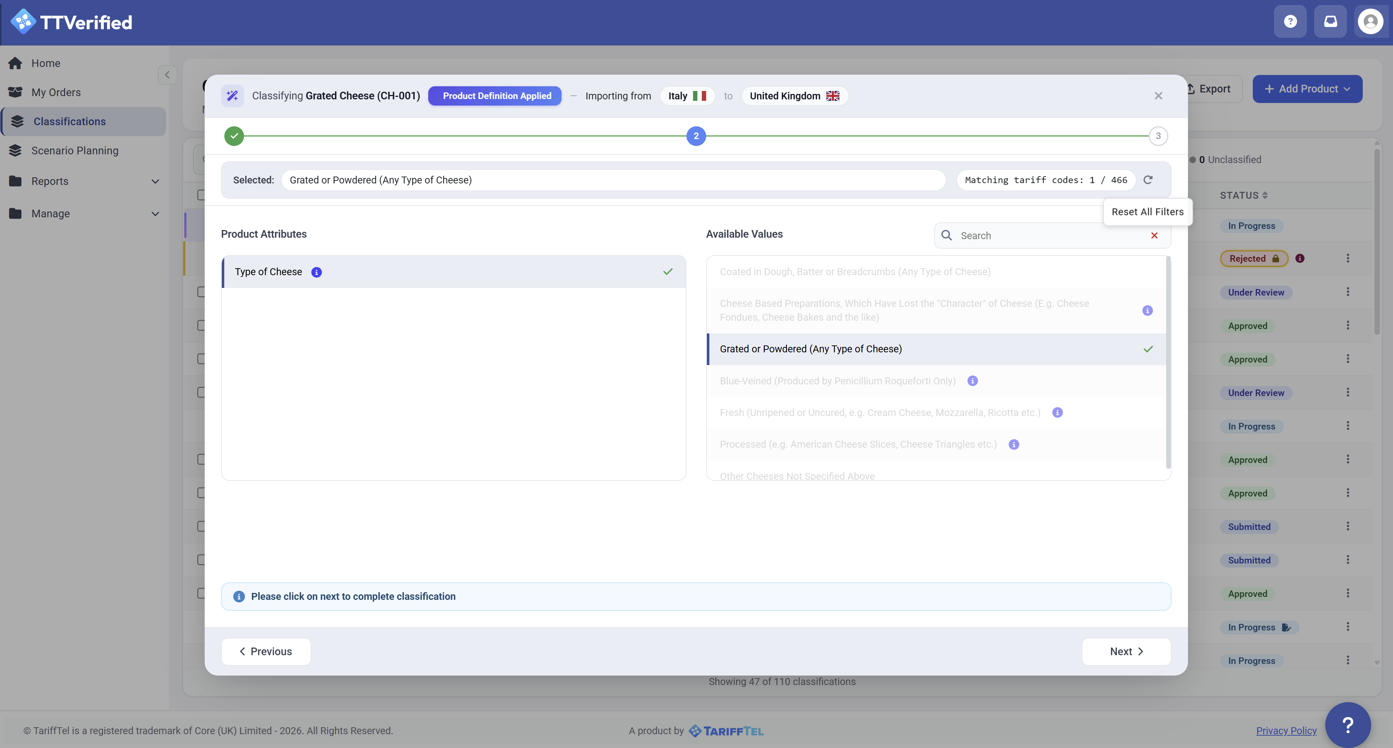Open Classifications in sidebar
1393x748 pixels.
(x=84, y=122)
